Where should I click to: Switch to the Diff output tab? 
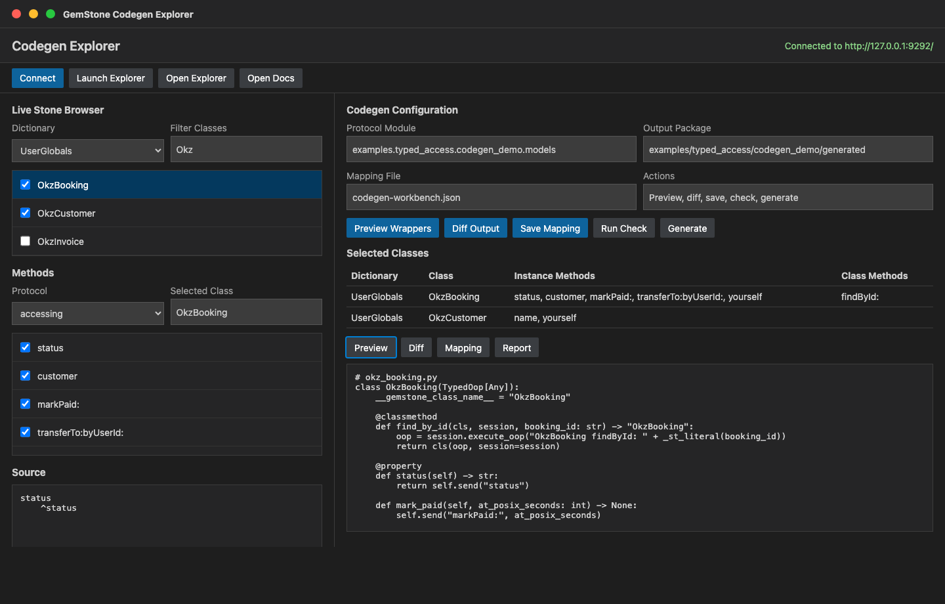coord(416,347)
